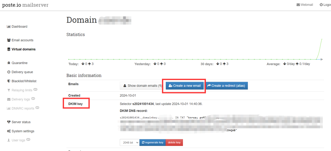Open the 2048 bit key size dropdown
Viewport: 331px width, 151px height.
(x=130, y=143)
